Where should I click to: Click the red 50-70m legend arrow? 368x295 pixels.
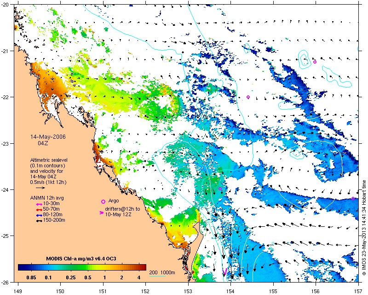[39, 210]
